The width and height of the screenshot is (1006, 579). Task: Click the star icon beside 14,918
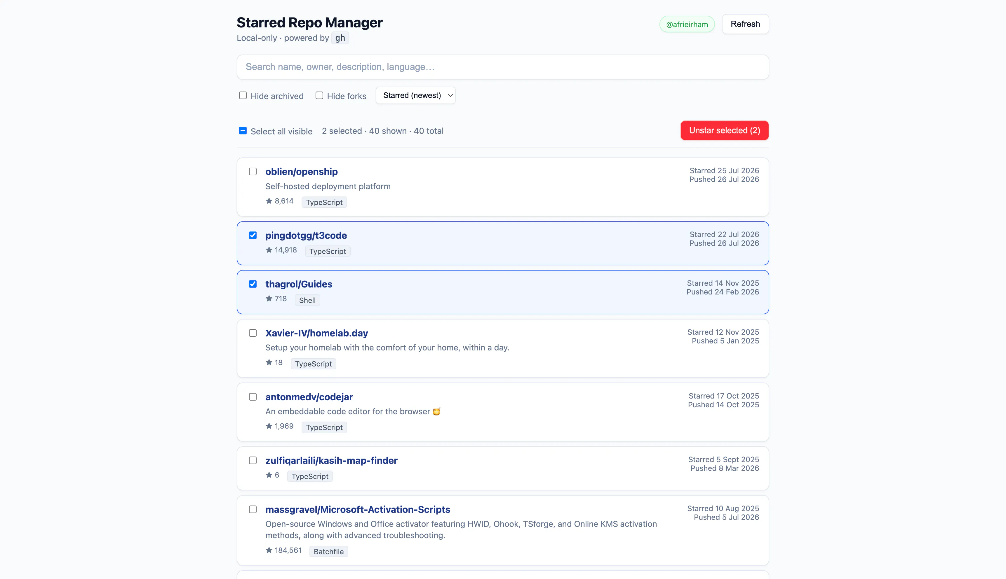[269, 250]
